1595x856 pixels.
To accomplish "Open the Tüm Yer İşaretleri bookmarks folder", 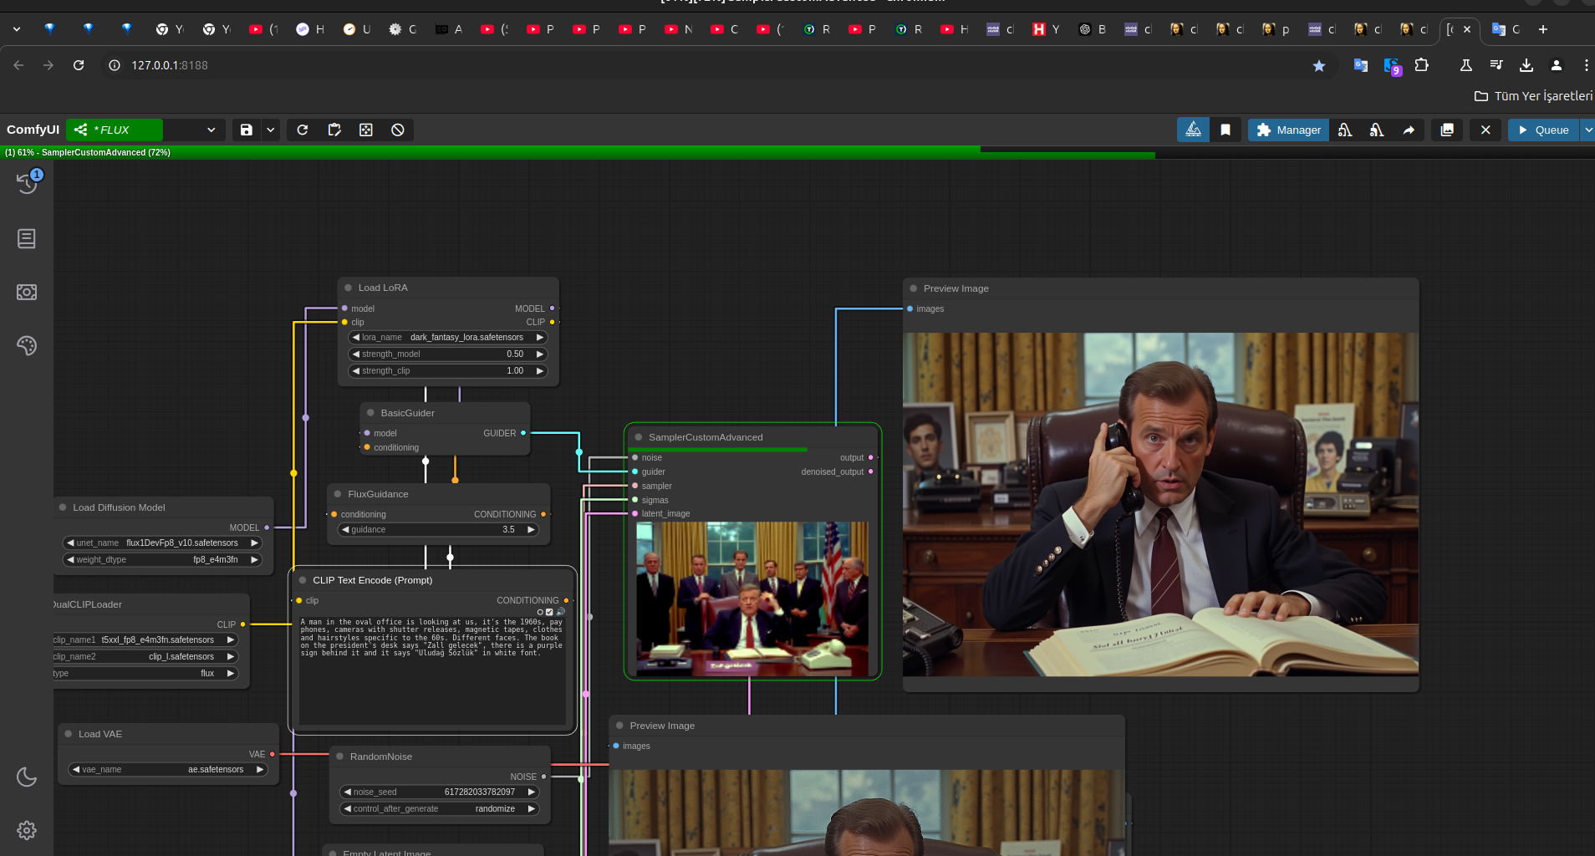I will point(1533,96).
